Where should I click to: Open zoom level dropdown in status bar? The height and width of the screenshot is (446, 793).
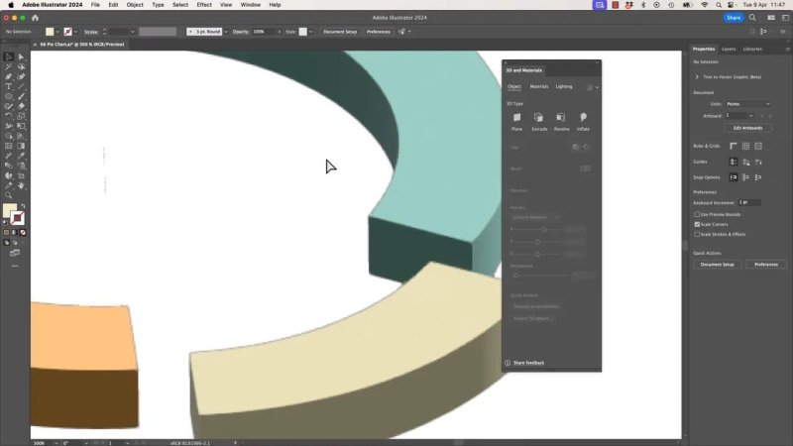tap(56, 443)
